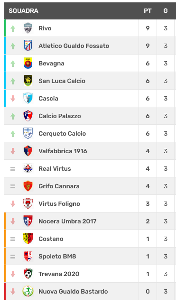Select the San Luca Calcio badge
Screen dimensions: 176x304
point(28,81)
